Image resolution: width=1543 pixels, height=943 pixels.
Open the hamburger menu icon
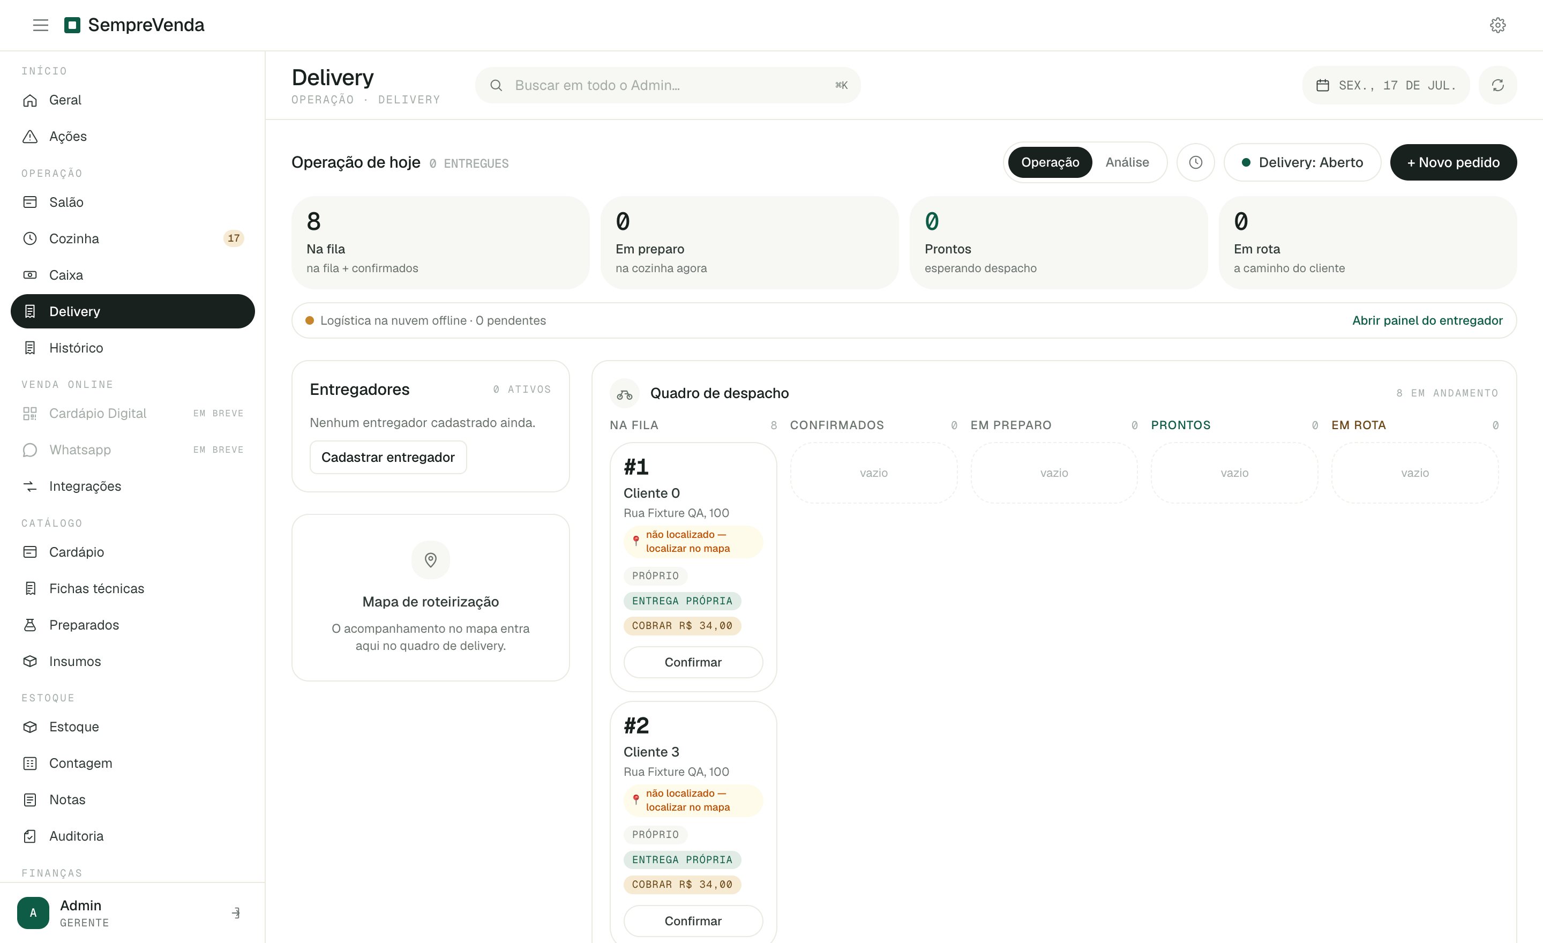(x=41, y=25)
